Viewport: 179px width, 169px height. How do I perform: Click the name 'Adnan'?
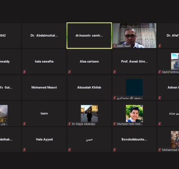pyautogui.click(x=173, y=87)
